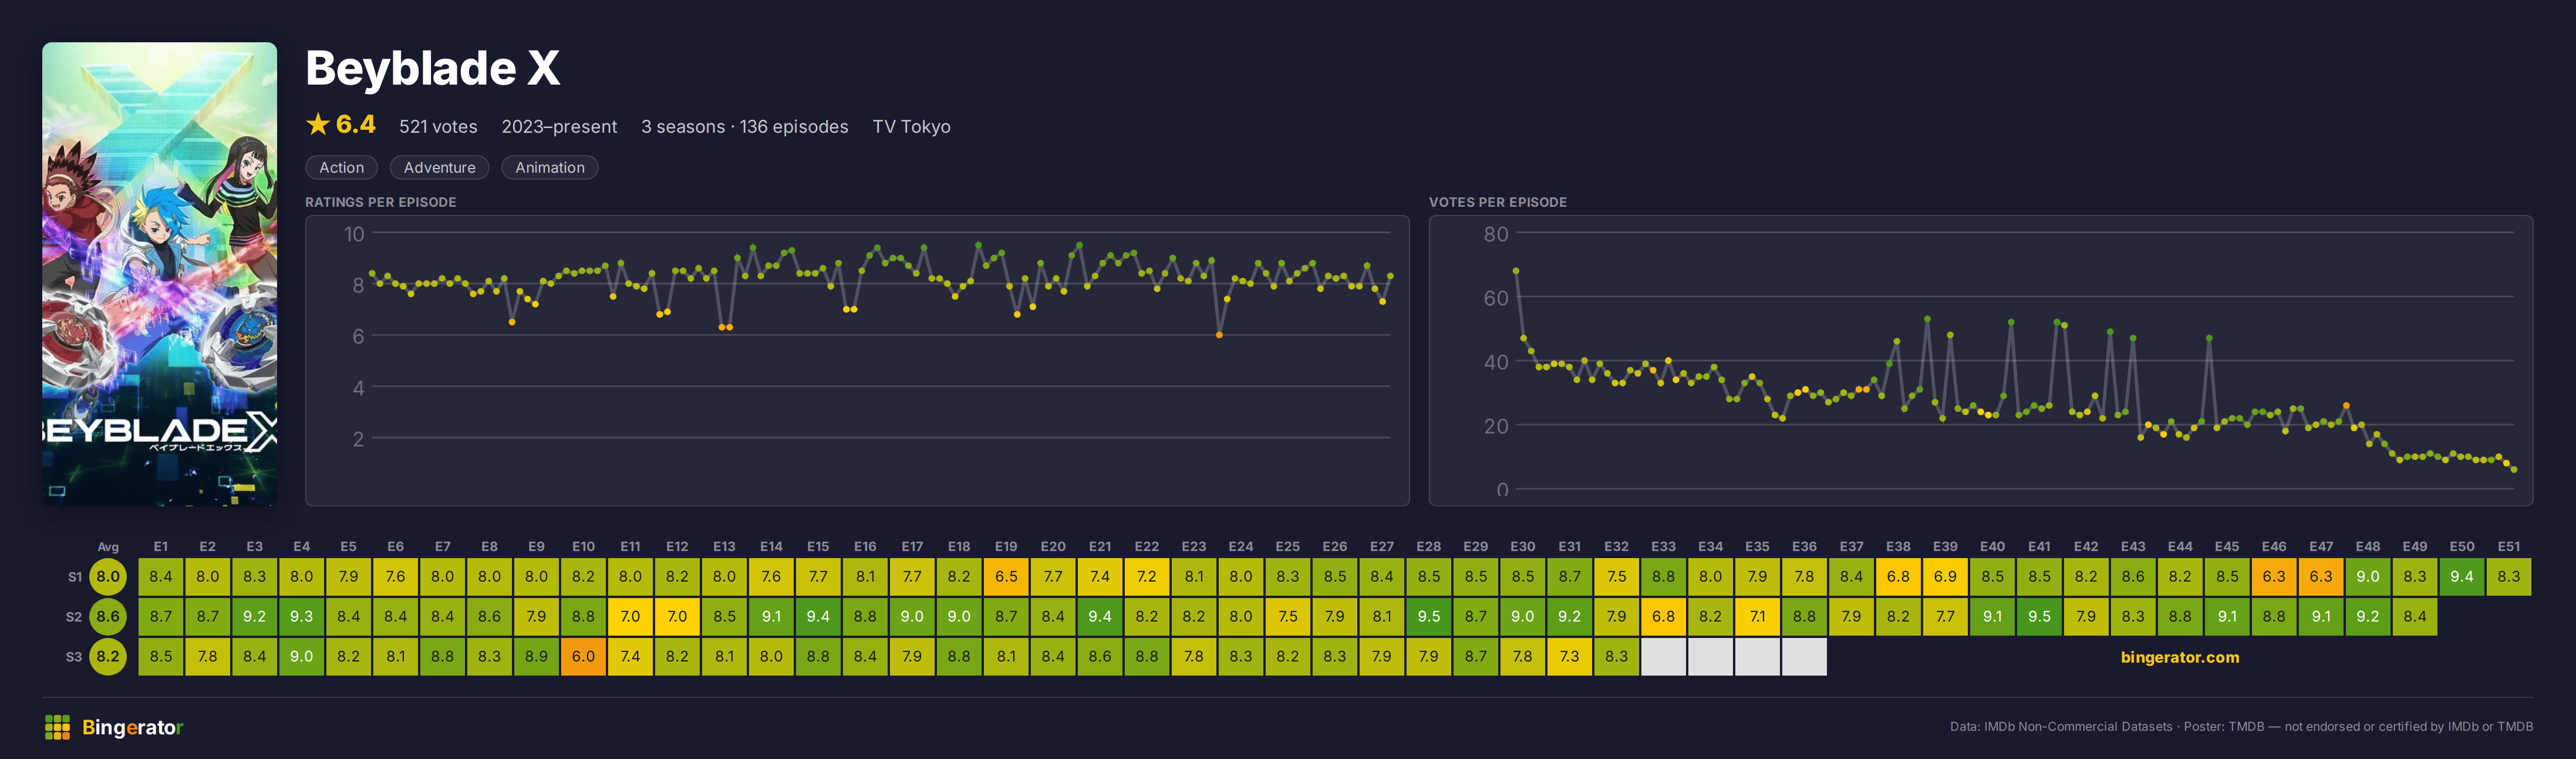This screenshot has width=2576, height=759.
Task: Select the Animation genre tag
Action: 549,167
